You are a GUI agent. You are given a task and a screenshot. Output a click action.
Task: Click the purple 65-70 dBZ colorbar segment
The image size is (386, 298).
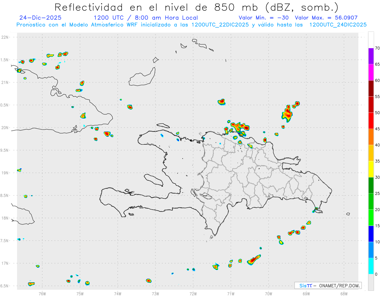[371, 56]
